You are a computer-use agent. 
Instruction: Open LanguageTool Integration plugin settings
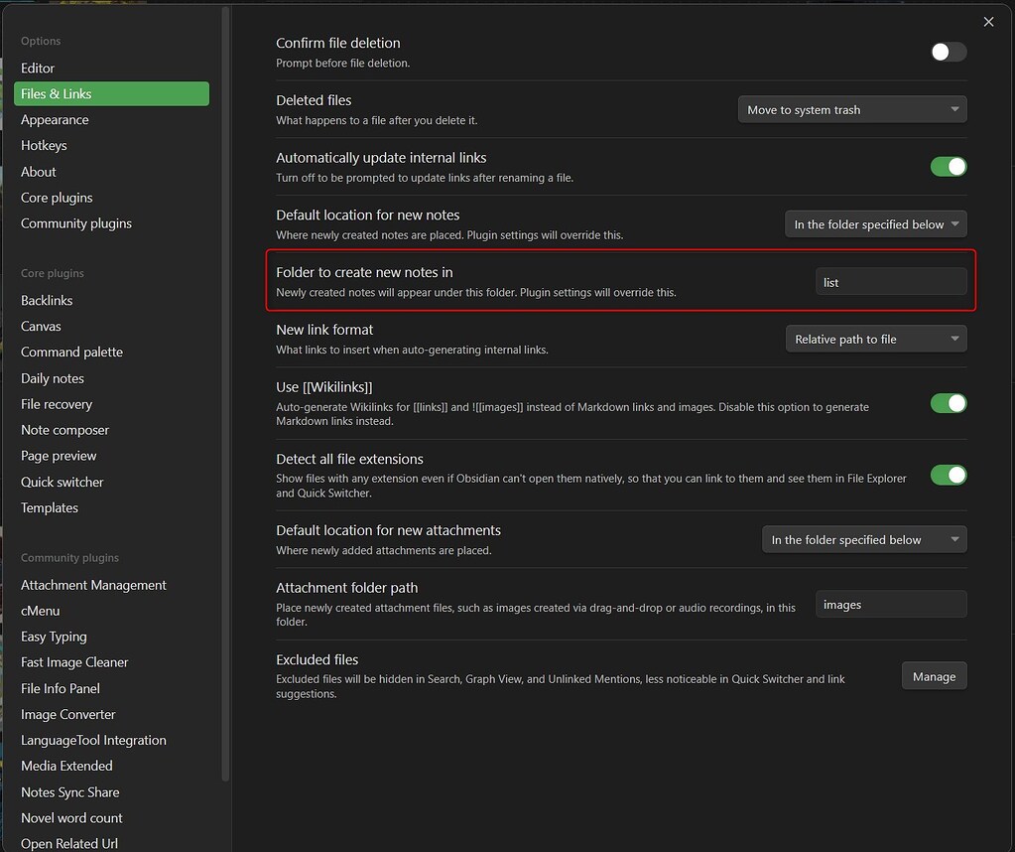[93, 740]
